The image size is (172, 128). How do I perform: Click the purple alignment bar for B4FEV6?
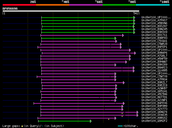(78, 104)
